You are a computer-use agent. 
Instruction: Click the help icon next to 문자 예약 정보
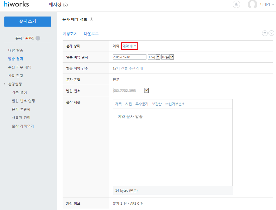pyautogui.click(x=91, y=19)
